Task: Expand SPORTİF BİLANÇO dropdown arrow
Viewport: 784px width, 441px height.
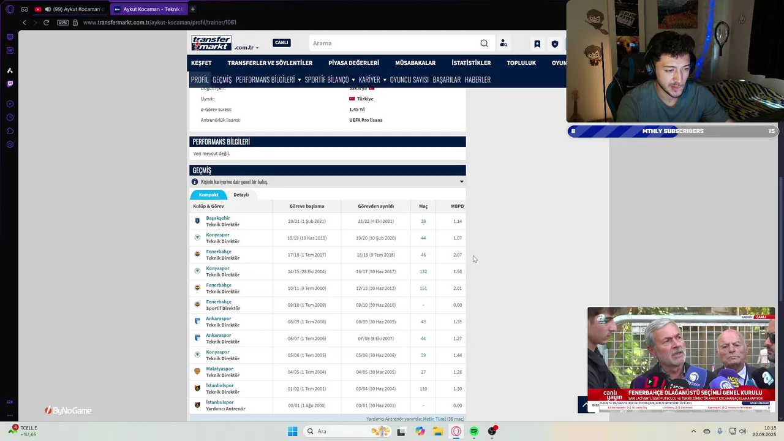Action: pyautogui.click(x=353, y=80)
